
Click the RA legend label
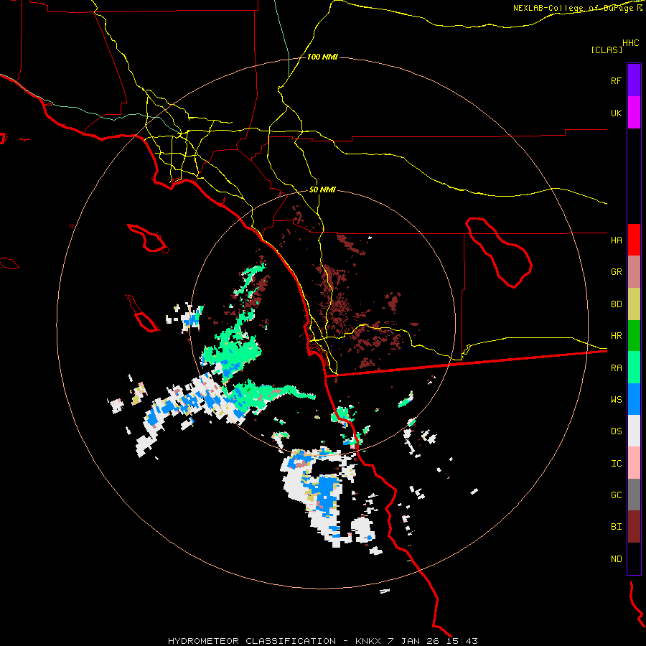616,368
